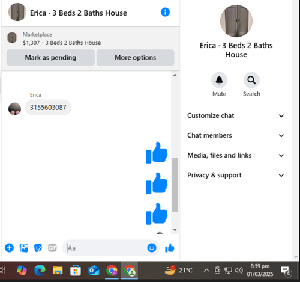Mute the conversation with the bell icon
Image resolution: width=300 pixels, height=282 pixels.
pos(219,80)
